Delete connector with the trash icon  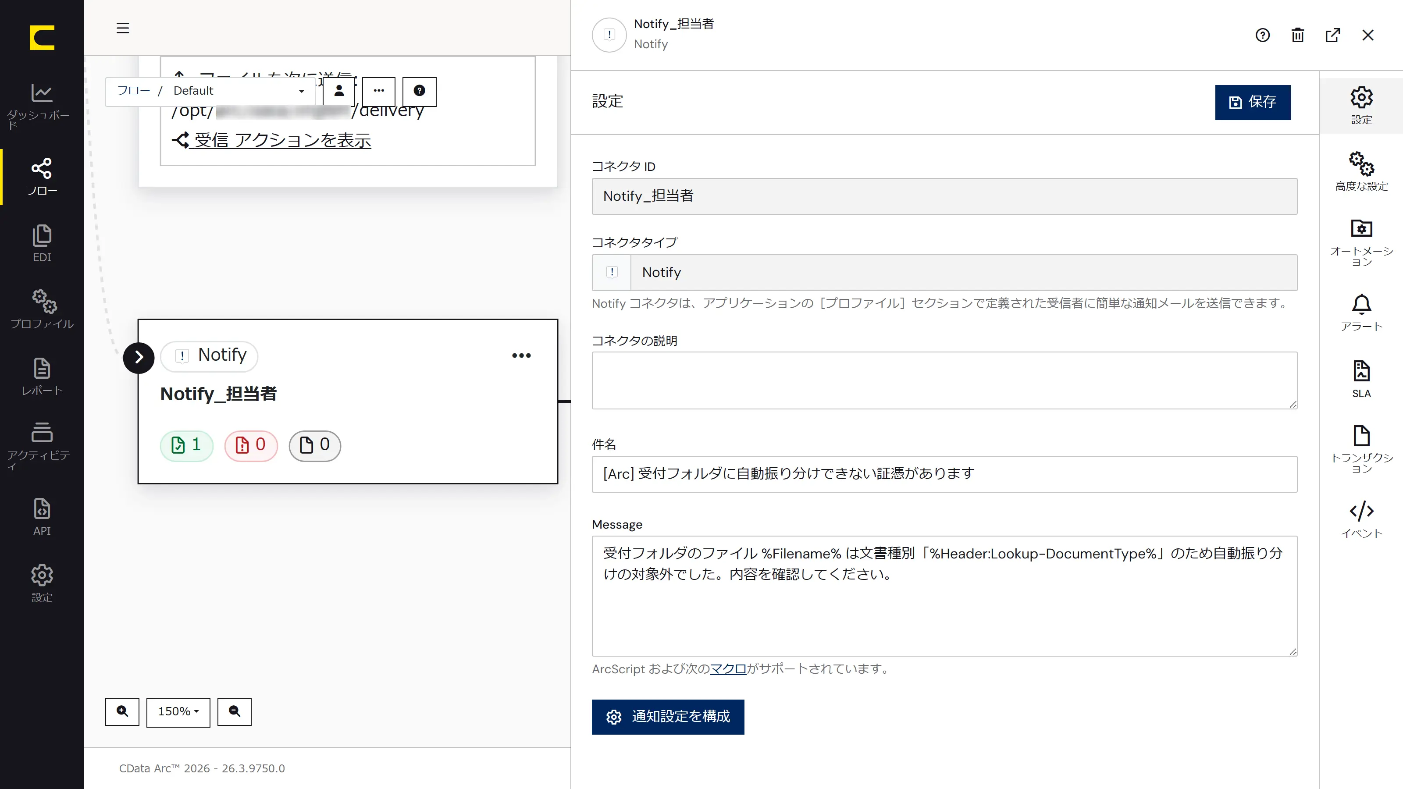pyautogui.click(x=1297, y=36)
